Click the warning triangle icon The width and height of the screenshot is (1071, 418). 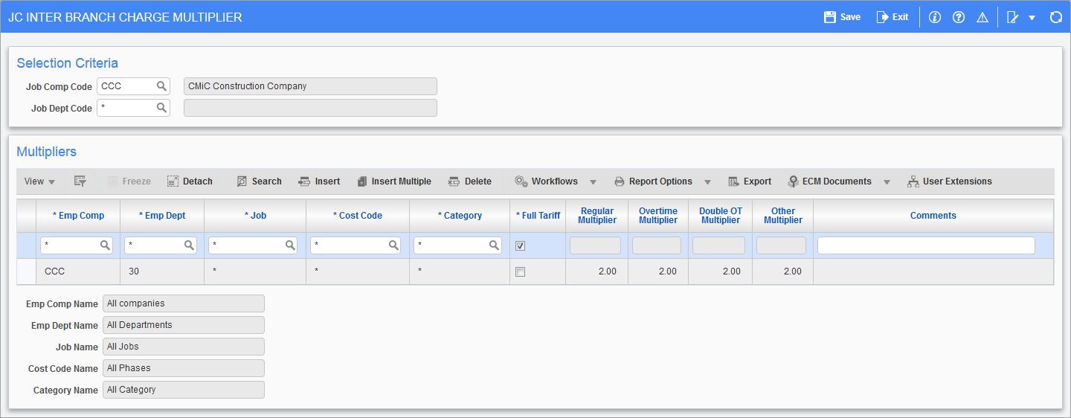coord(982,17)
